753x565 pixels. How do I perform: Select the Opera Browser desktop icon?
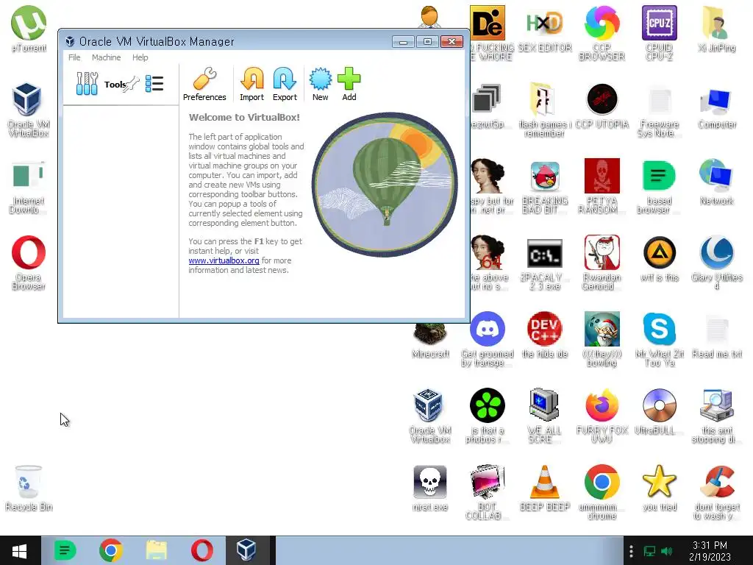(28, 263)
